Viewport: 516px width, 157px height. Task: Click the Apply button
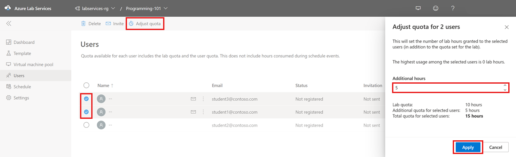coord(468,148)
